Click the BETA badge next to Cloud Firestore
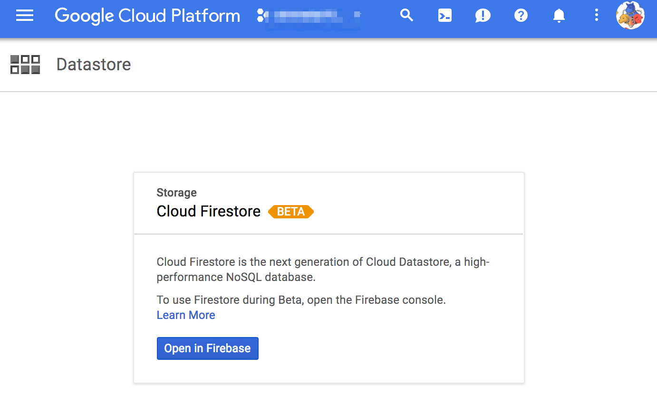657x394 pixels. pyautogui.click(x=290, y=212)
